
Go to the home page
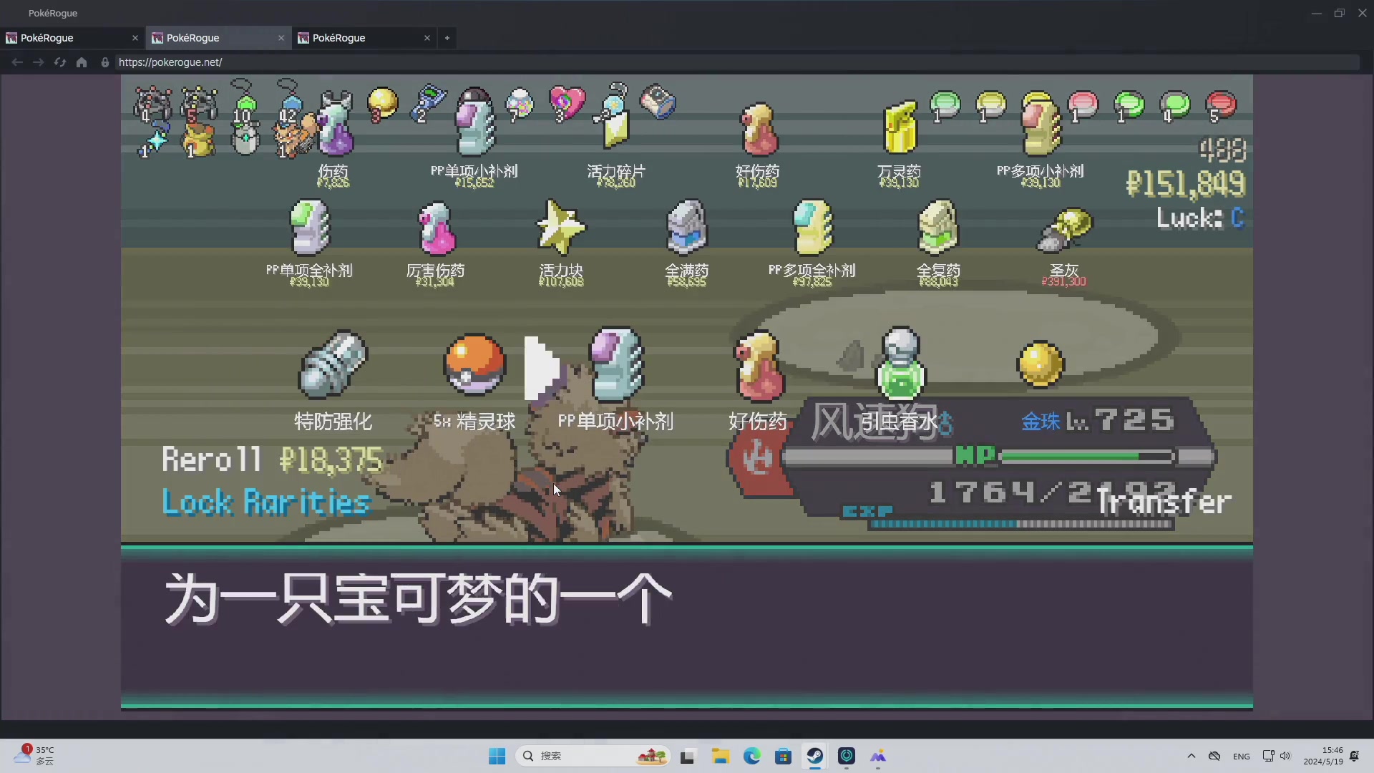coord(82,62)
